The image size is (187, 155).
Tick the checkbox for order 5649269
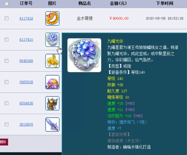(7, 61)
